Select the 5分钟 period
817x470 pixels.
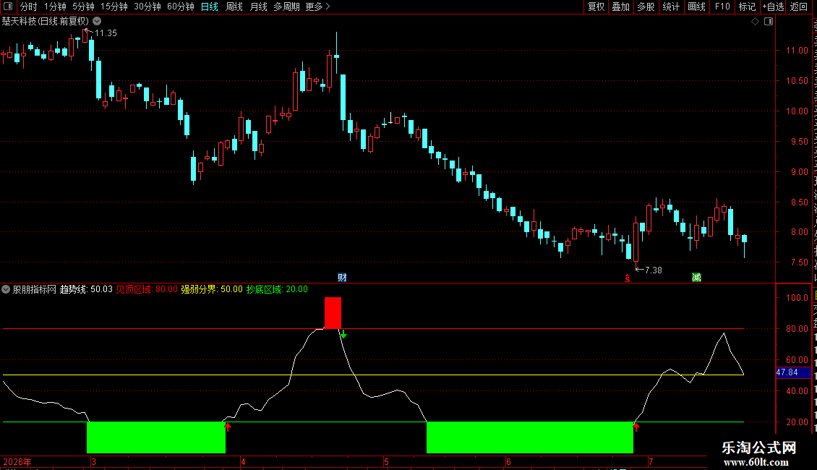click(83, 7)
